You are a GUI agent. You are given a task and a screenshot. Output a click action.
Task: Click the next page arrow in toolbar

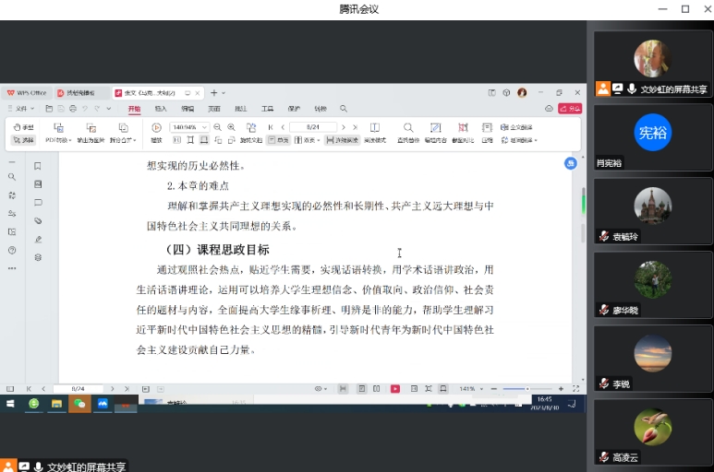(343, 127)
